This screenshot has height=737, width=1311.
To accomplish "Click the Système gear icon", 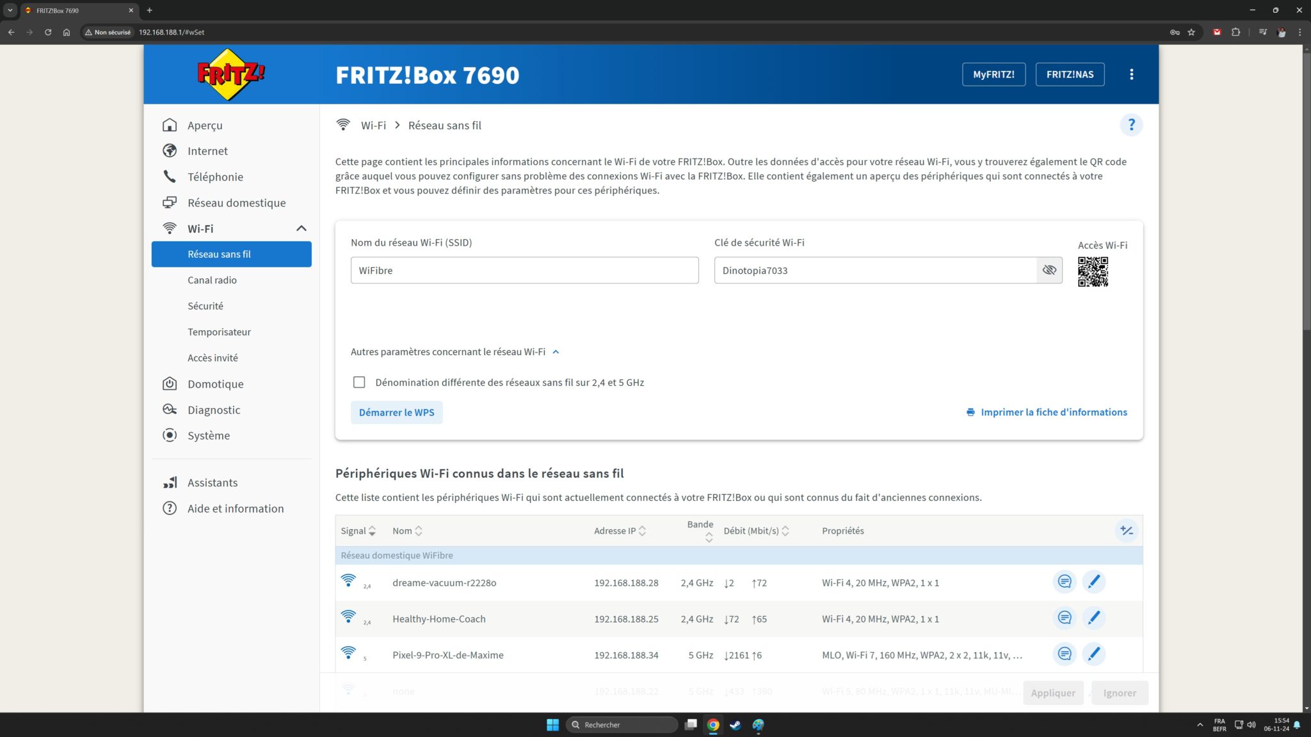I will click(170, 436).
